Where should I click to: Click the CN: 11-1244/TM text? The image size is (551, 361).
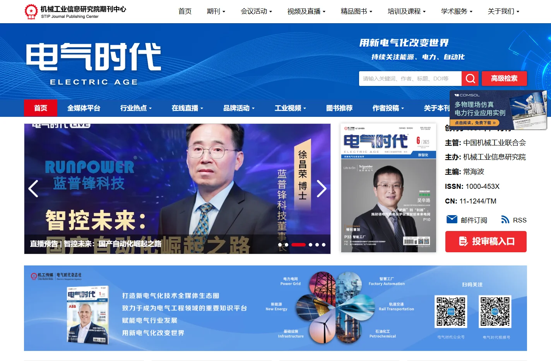(x=471, y=201)
